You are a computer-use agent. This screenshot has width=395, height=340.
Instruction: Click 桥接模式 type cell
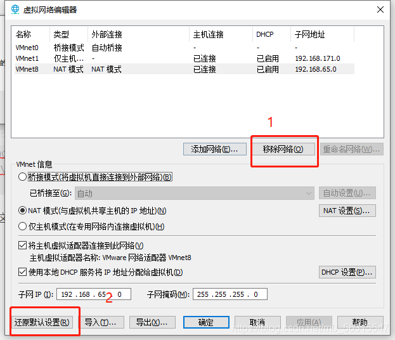[68, 48]
